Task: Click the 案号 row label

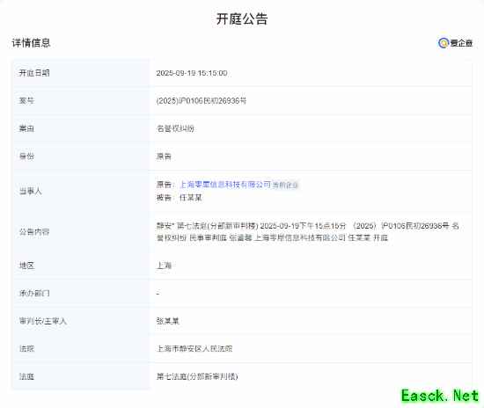Action: (26, 101)
